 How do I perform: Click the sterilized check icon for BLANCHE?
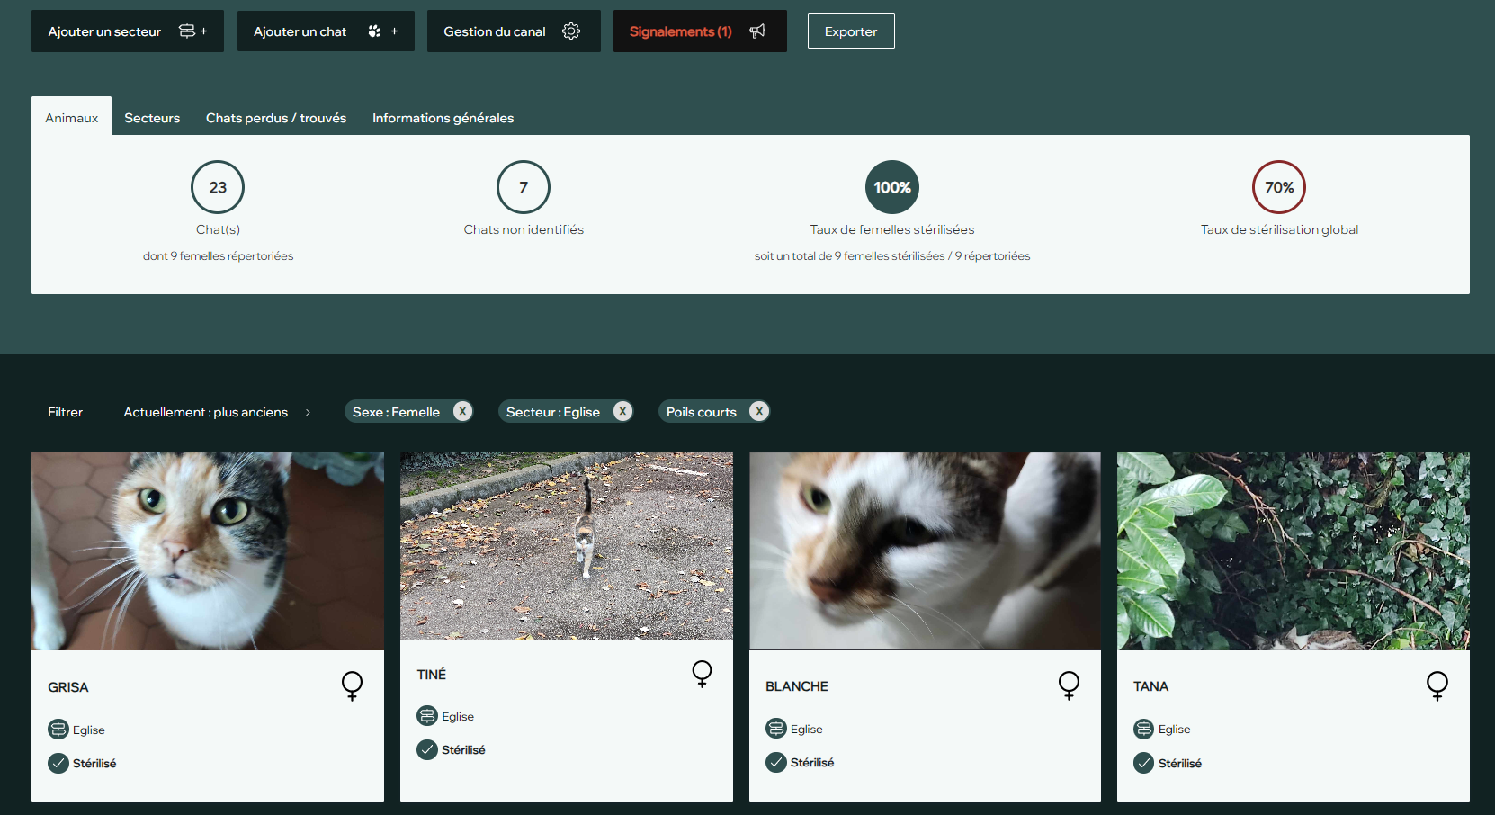776,762
